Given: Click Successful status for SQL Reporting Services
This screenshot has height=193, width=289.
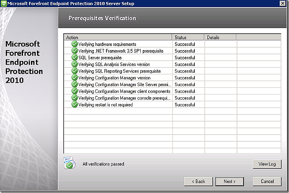Looking at the screenshot, I should pos(185,71).
